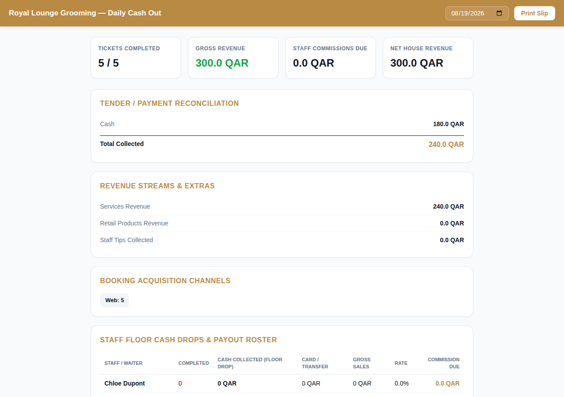
Task: Click the Completed column header
Action: click(193, 363)
